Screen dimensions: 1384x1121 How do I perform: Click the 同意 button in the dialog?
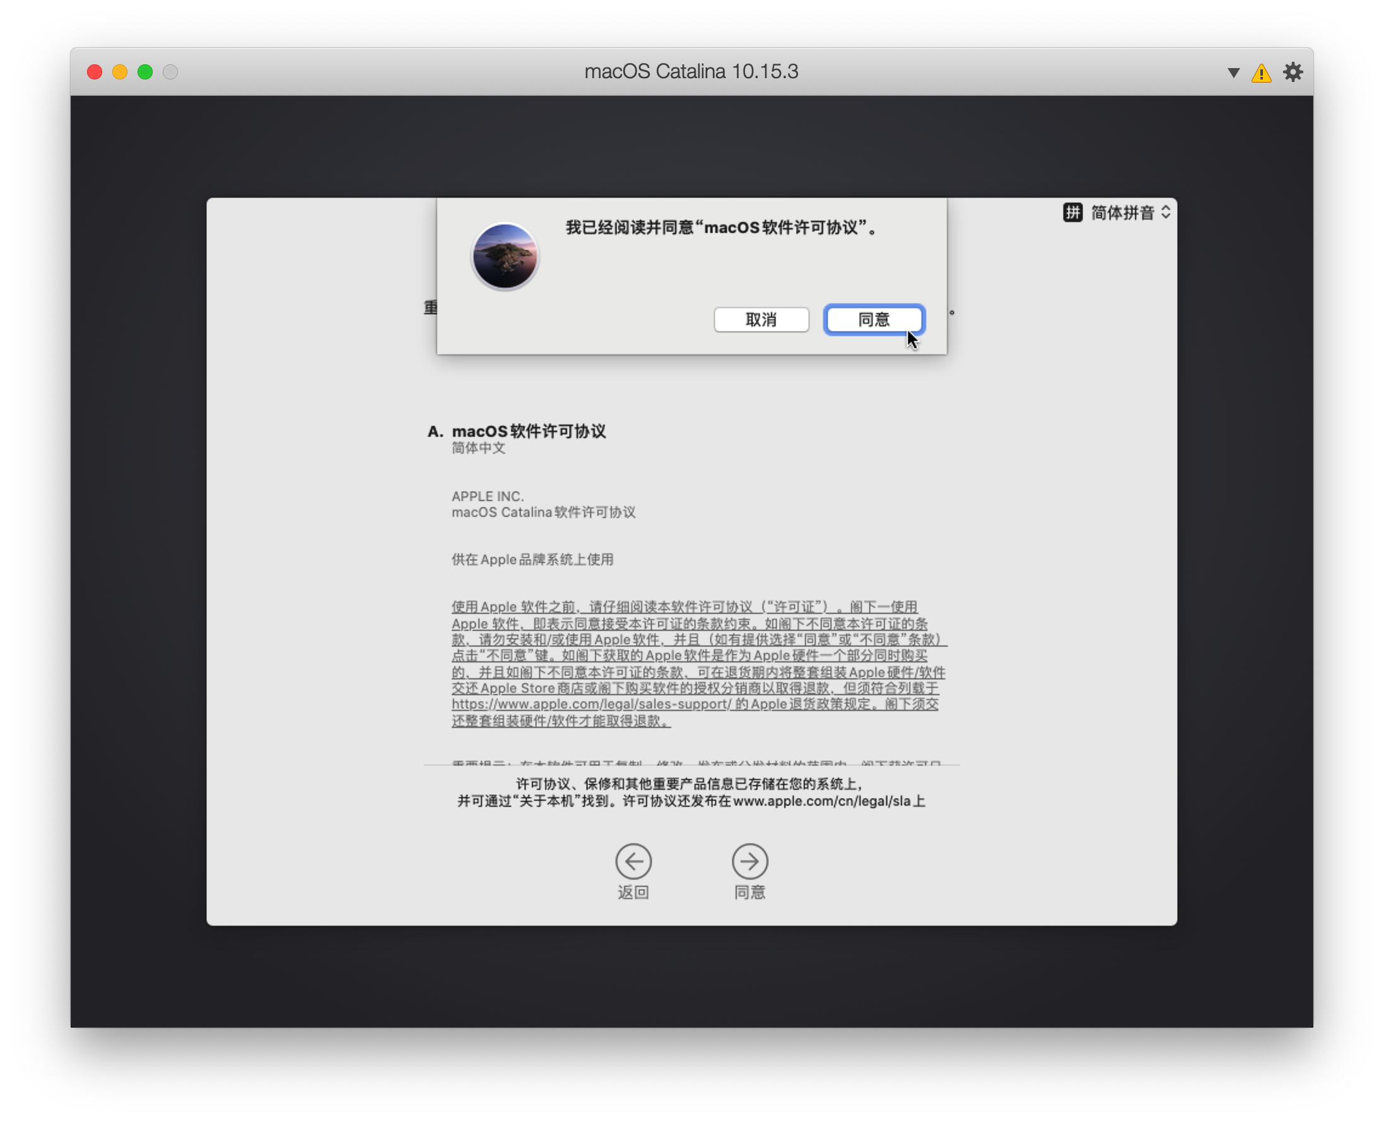(874, 320)
